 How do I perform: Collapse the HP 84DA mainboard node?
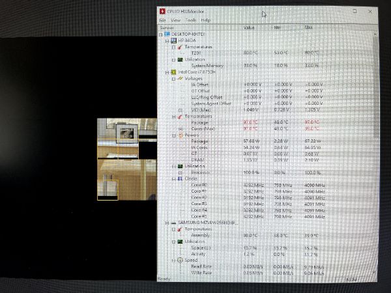[167, 41]
